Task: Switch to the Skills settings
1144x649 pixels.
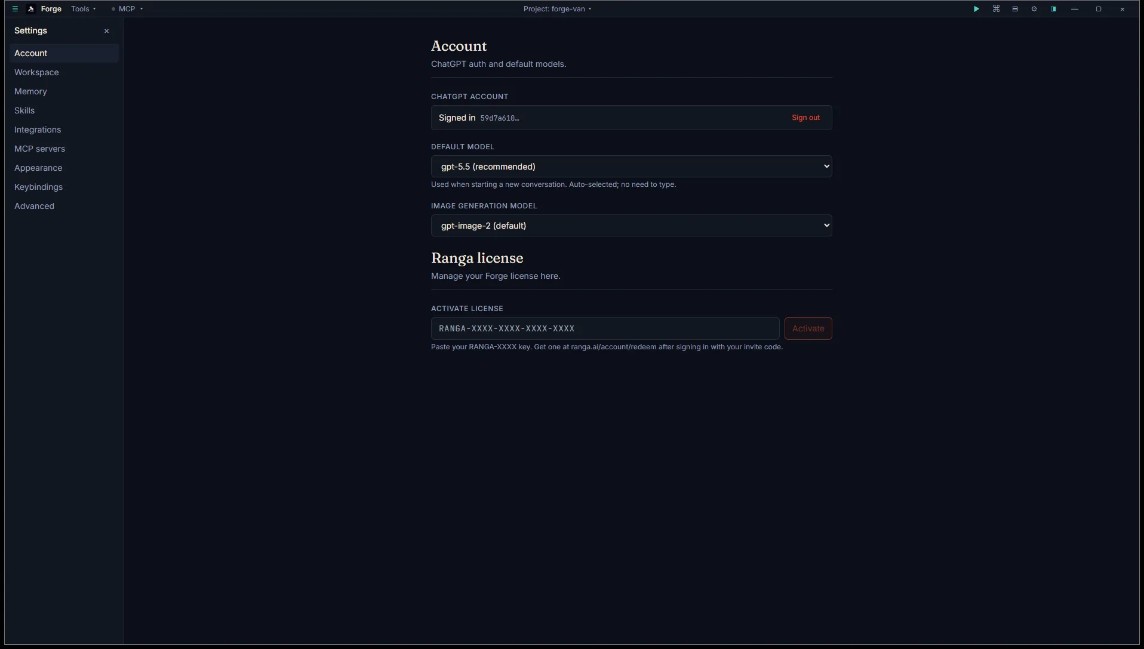Action: tap(64, 110)
